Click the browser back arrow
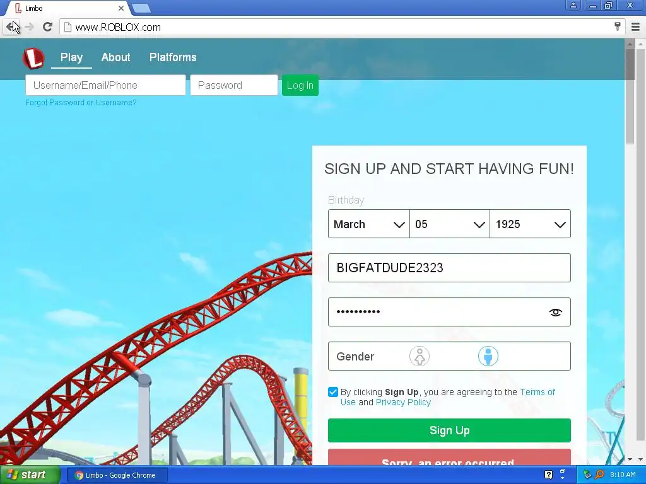 (10, 27)
